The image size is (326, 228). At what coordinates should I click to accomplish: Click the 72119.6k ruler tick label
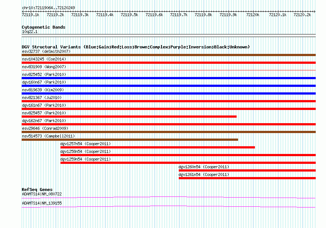[x=154, y=15]
